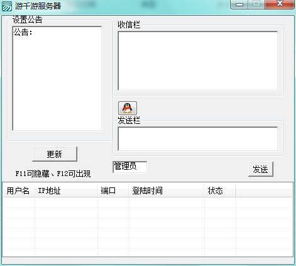Click the 发送 button

(x=261, y=169)
